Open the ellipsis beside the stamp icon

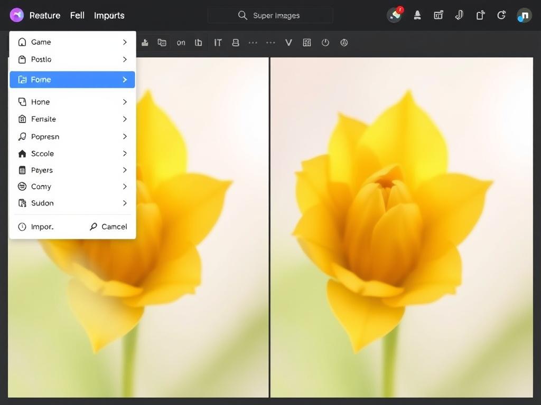(253, 43)
